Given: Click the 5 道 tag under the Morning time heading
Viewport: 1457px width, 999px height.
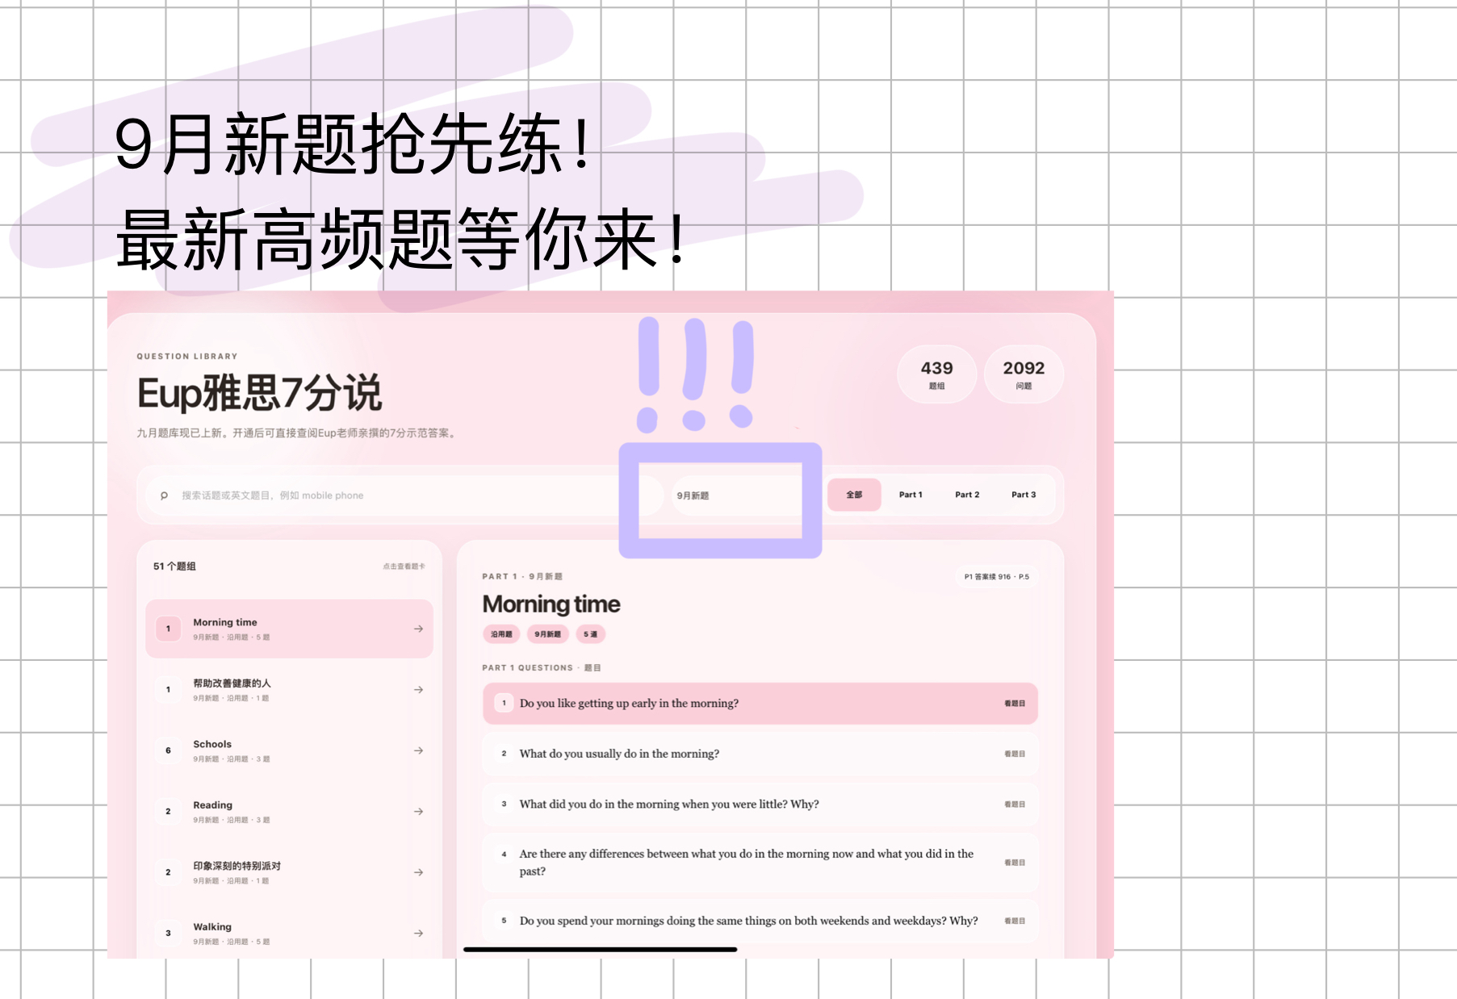Looking at the screenshot, I should coord(590,634).
